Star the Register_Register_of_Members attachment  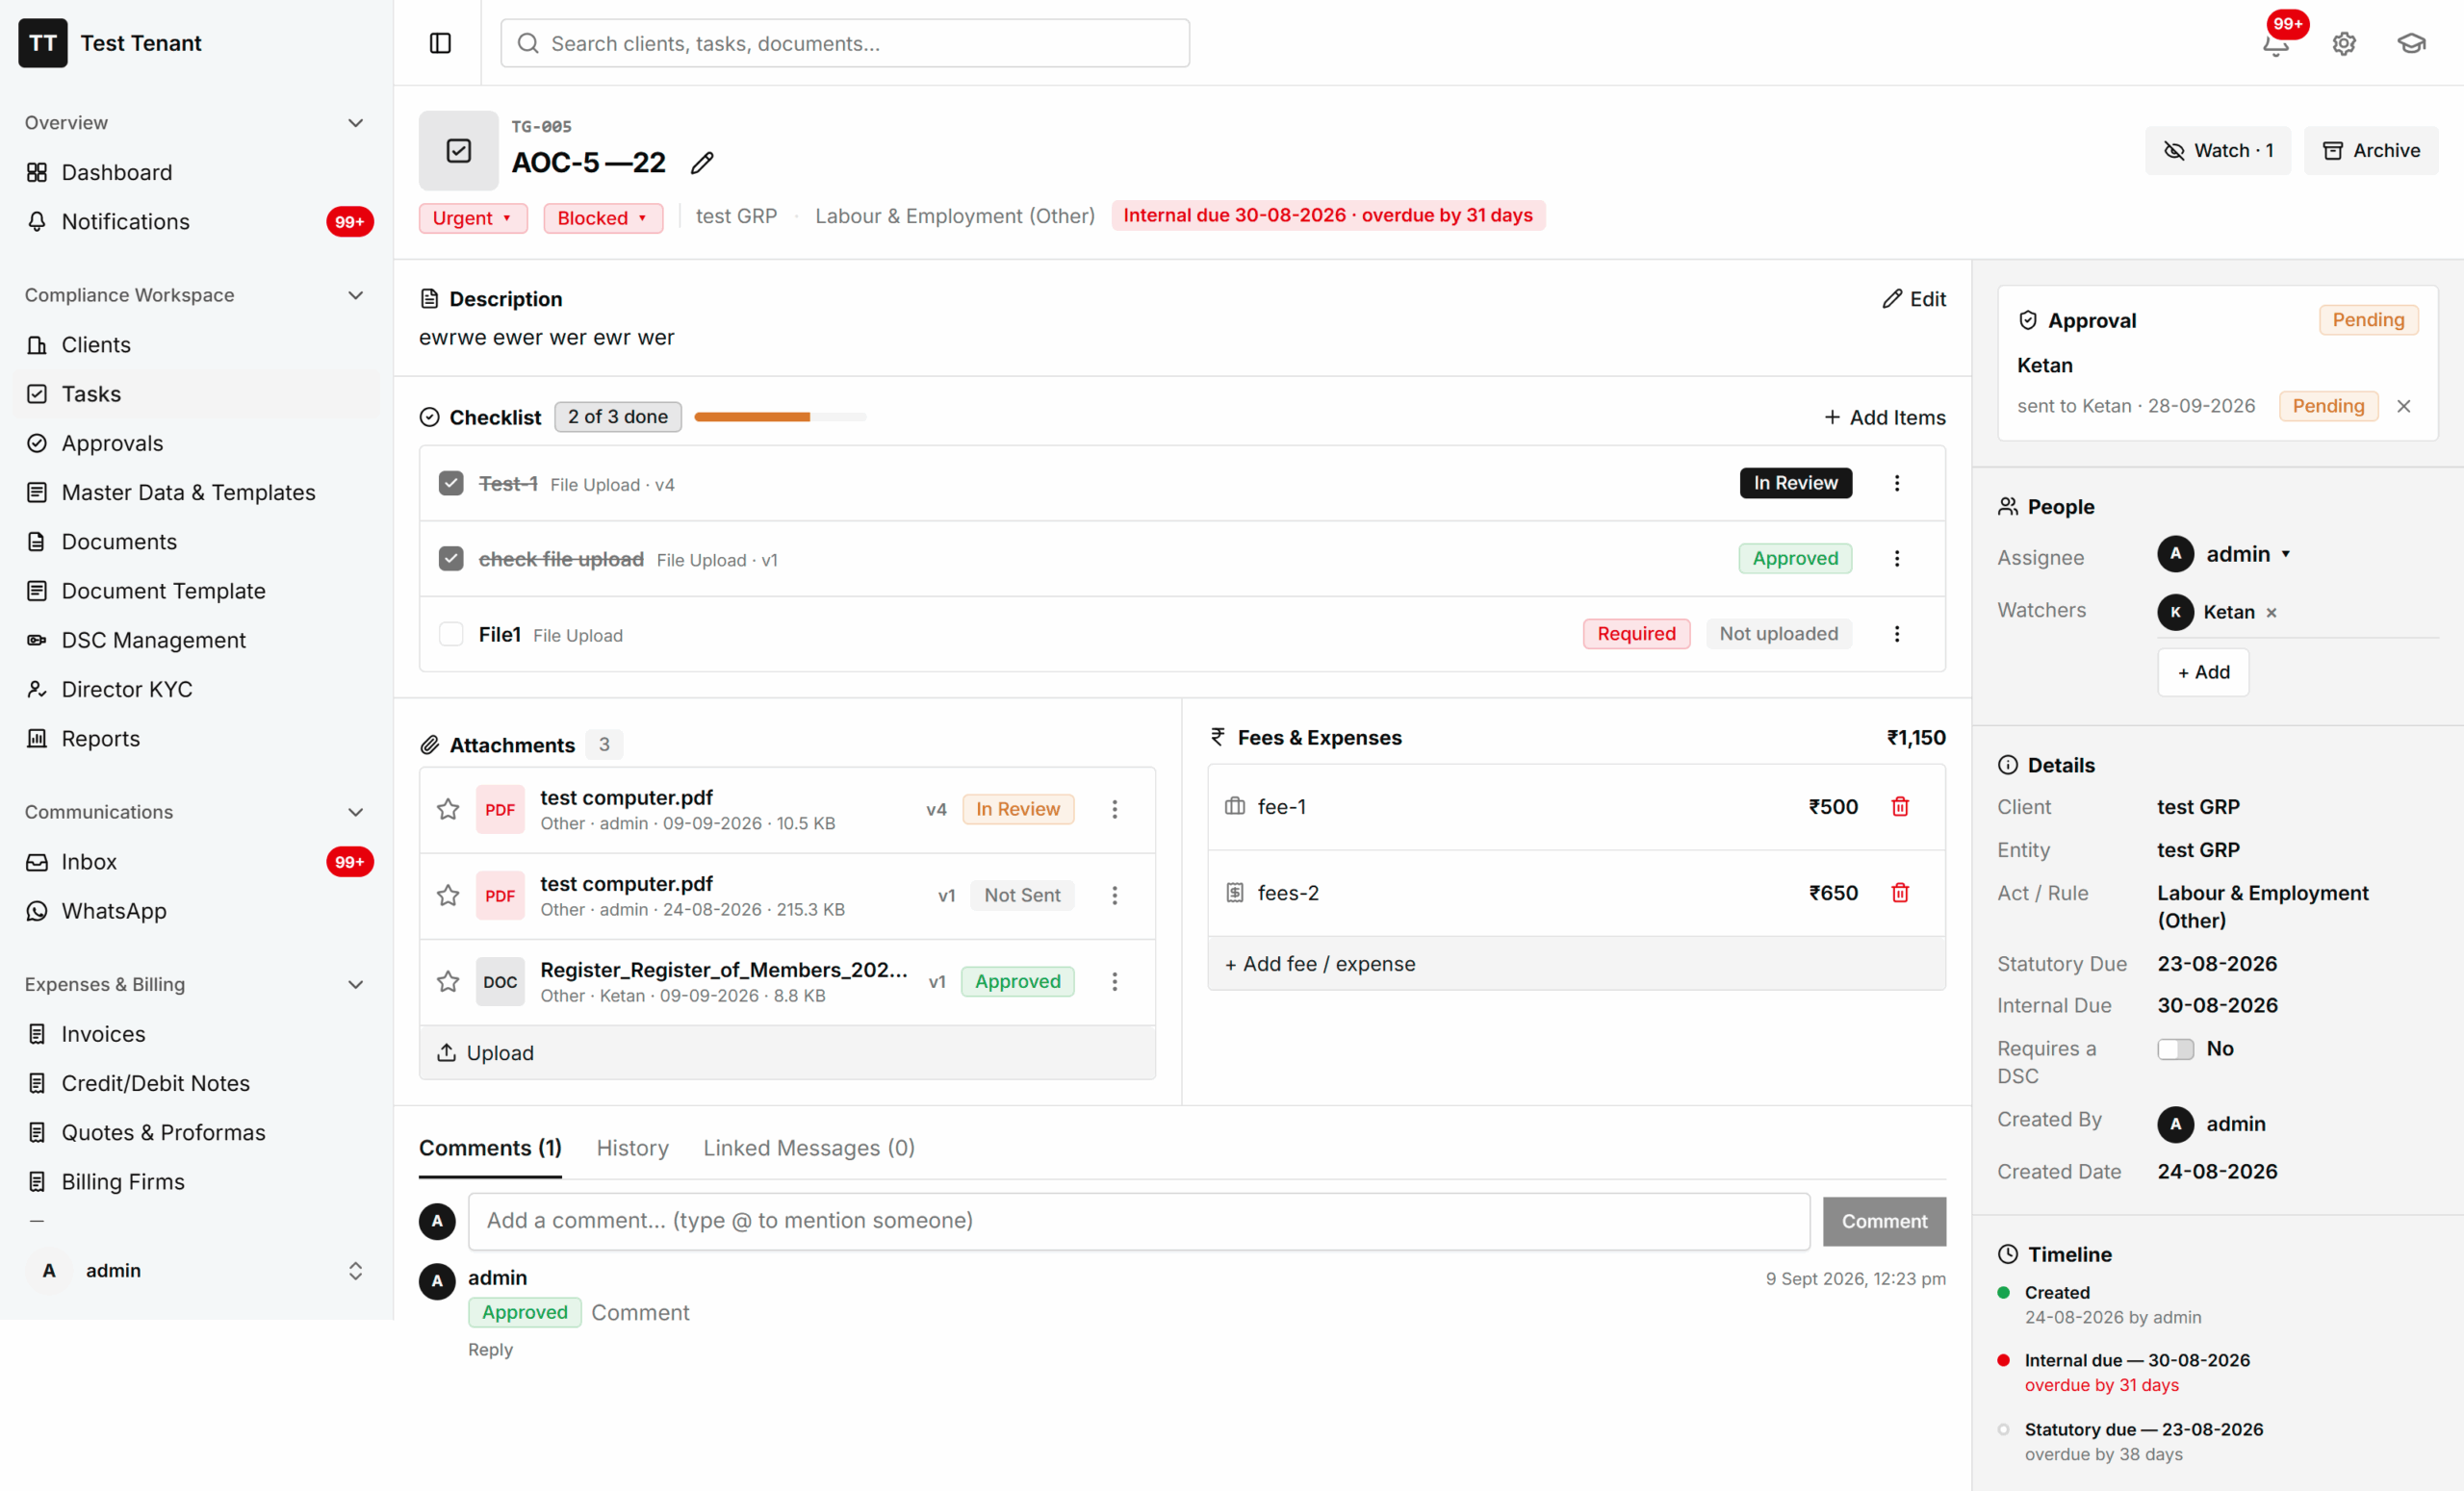click(448, 981)
